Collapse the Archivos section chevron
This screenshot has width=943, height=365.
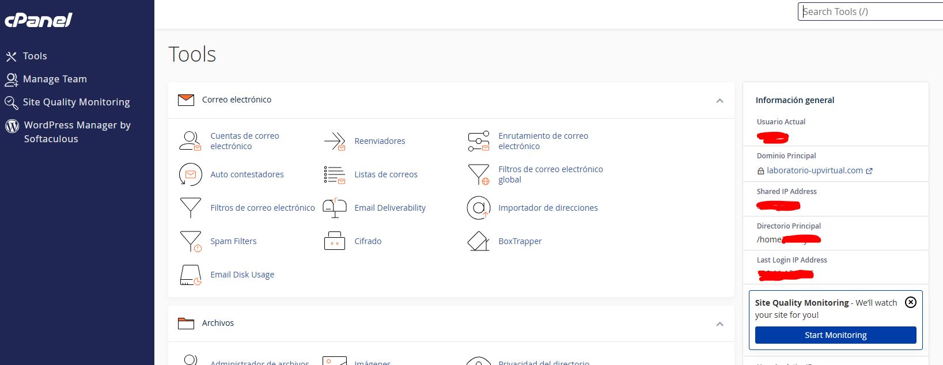tap(719, 324)
